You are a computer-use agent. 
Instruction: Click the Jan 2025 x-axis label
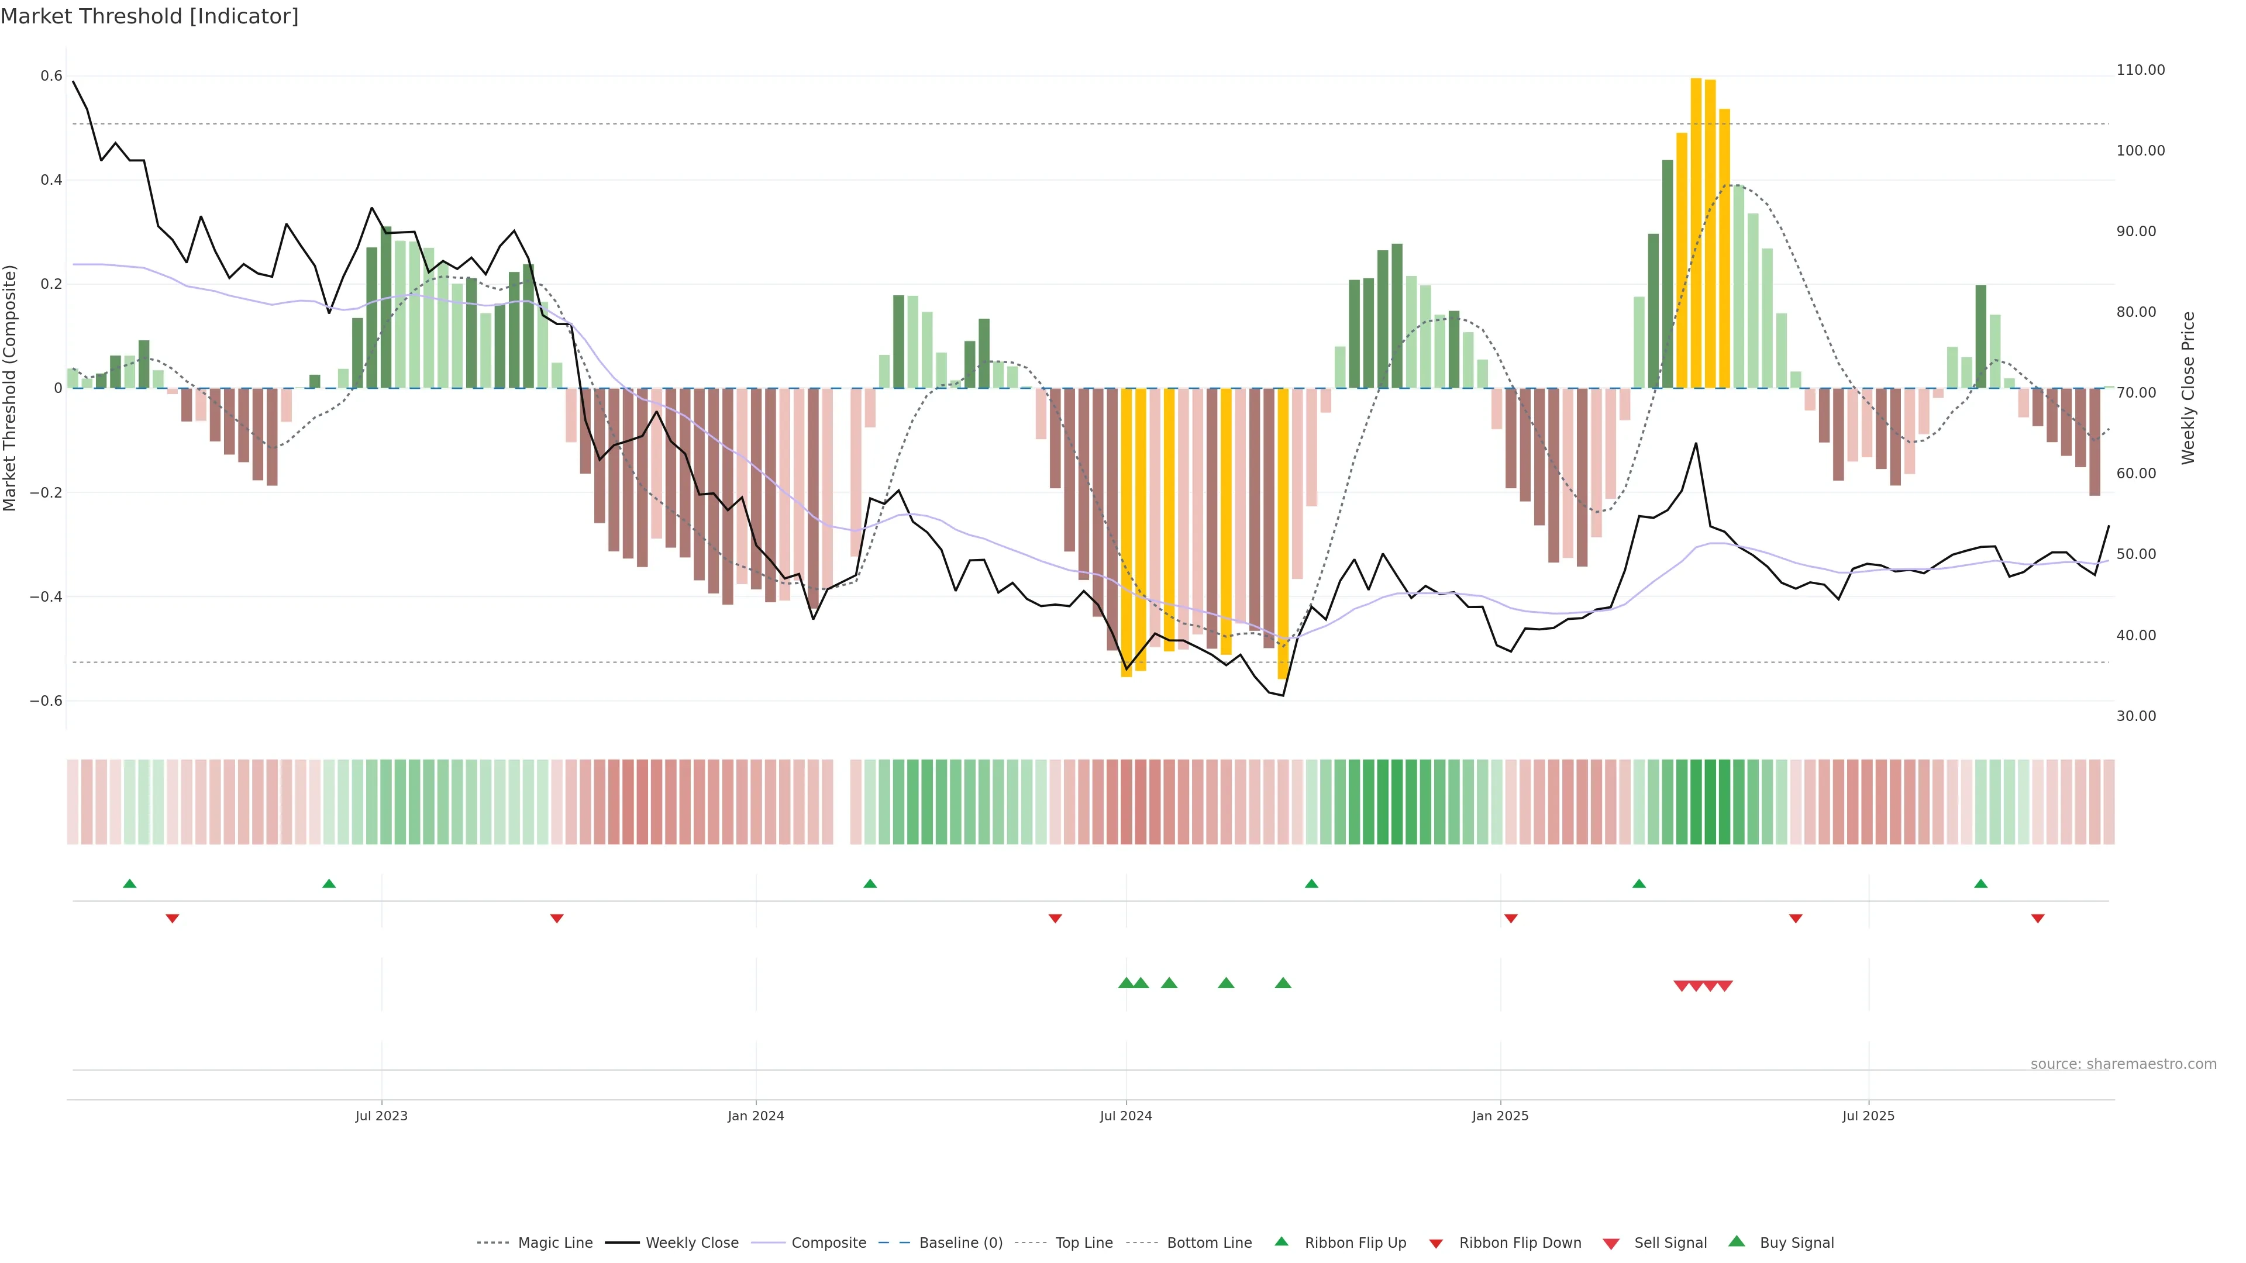[1500, 1116]
